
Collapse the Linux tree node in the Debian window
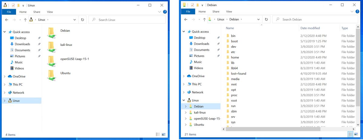click(x=184, y=100)
